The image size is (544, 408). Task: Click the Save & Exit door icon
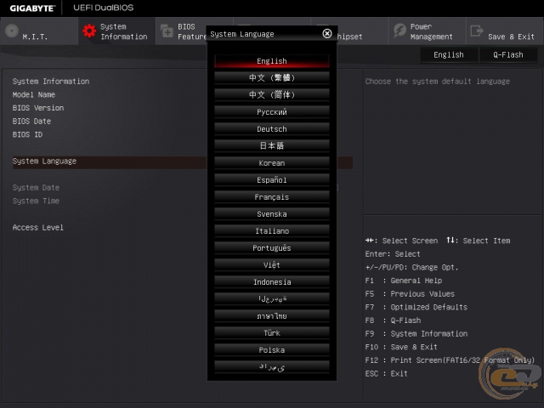tap(477, 31)
